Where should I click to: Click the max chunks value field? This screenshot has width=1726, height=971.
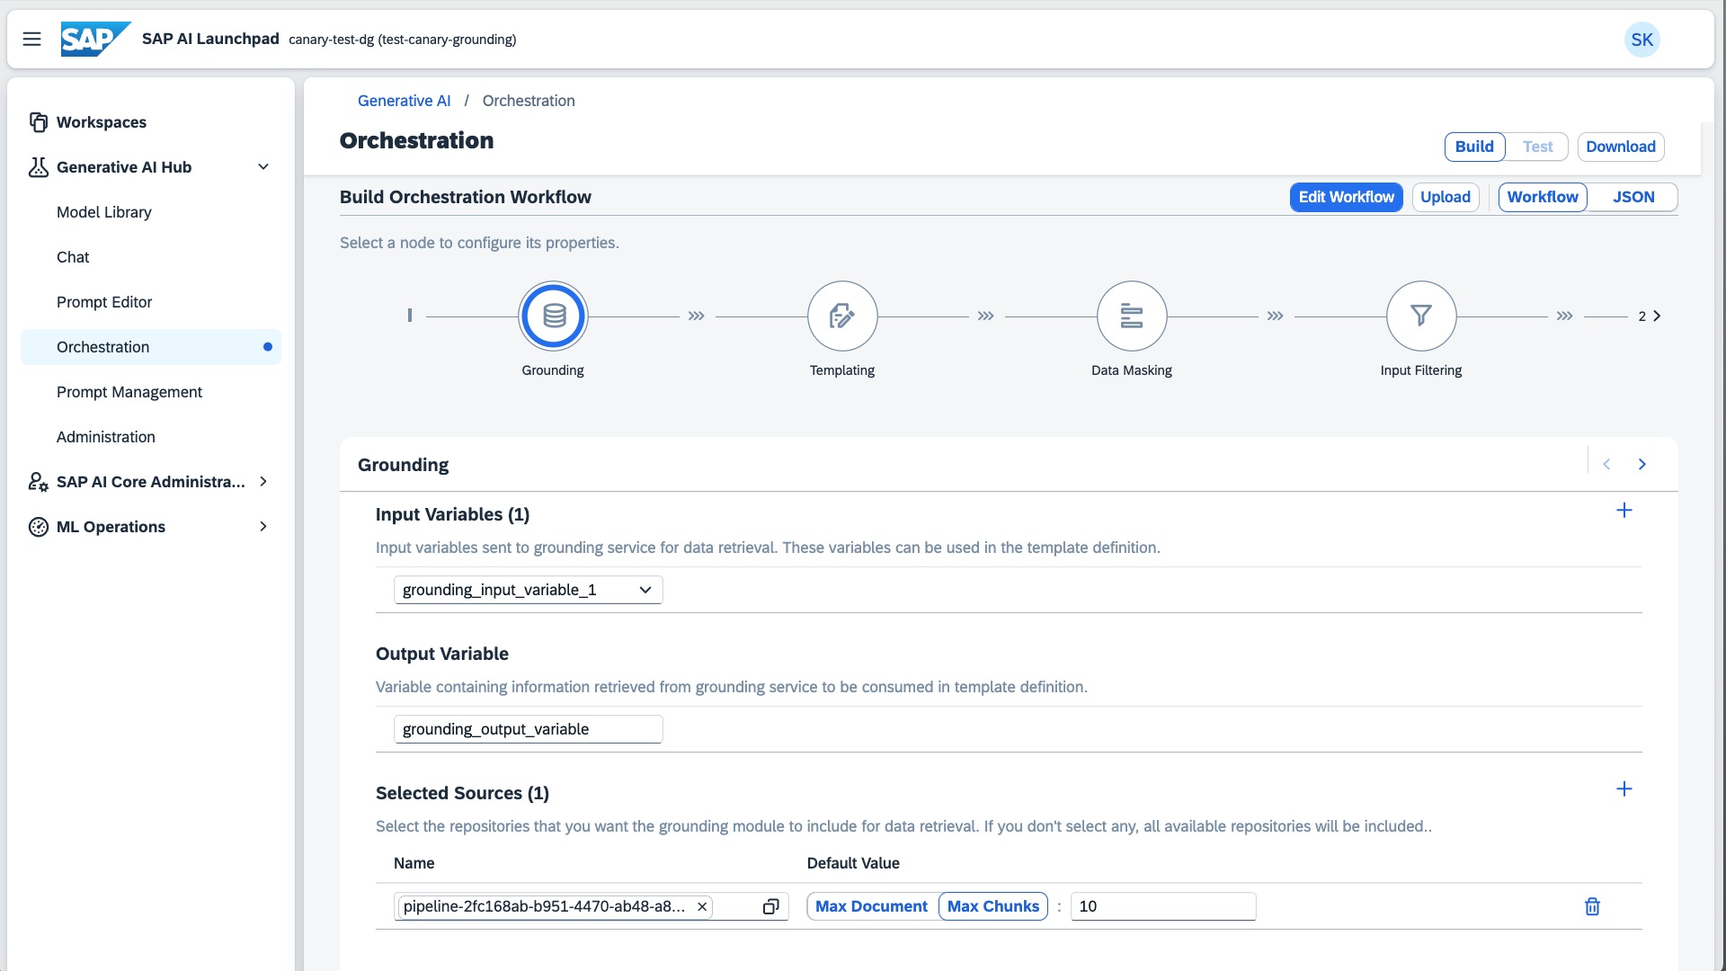[1163, 906]
